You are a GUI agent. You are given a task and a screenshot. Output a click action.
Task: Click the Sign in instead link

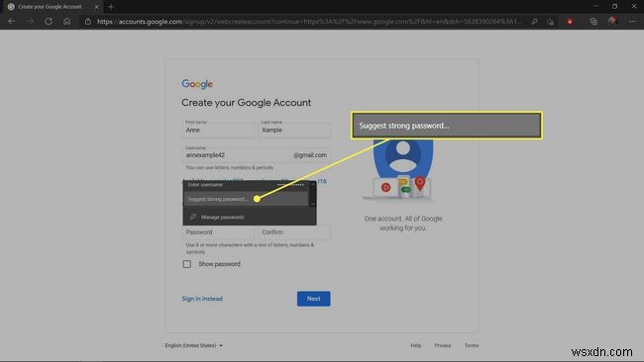click(202, 299)
